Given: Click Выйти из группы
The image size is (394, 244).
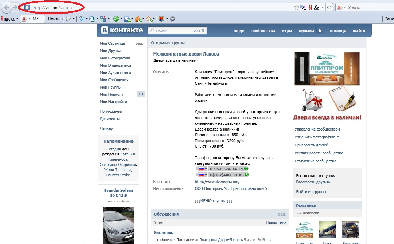Looking at the screenshot, I should click(311, 192).
